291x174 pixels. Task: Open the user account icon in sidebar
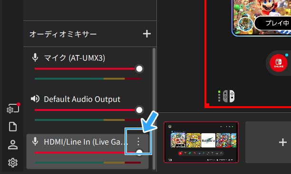point(13,145)
